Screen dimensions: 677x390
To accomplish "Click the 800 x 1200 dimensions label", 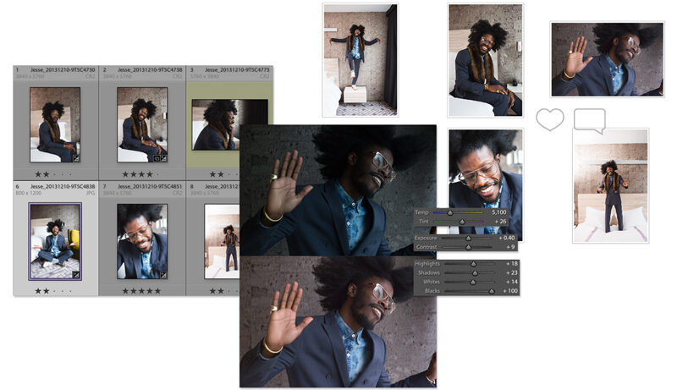I will (29, 193).
